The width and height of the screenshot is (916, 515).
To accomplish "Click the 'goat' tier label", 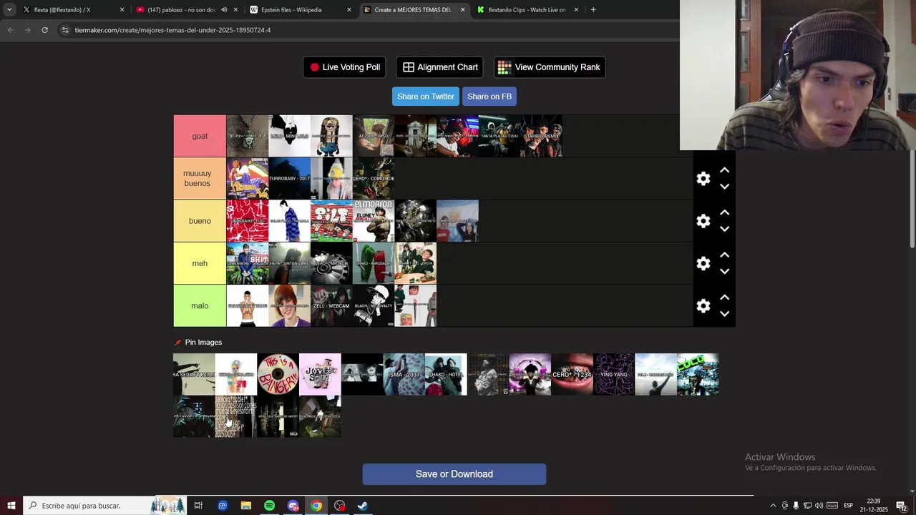I will pyautogui.click(x=200, y=136).
